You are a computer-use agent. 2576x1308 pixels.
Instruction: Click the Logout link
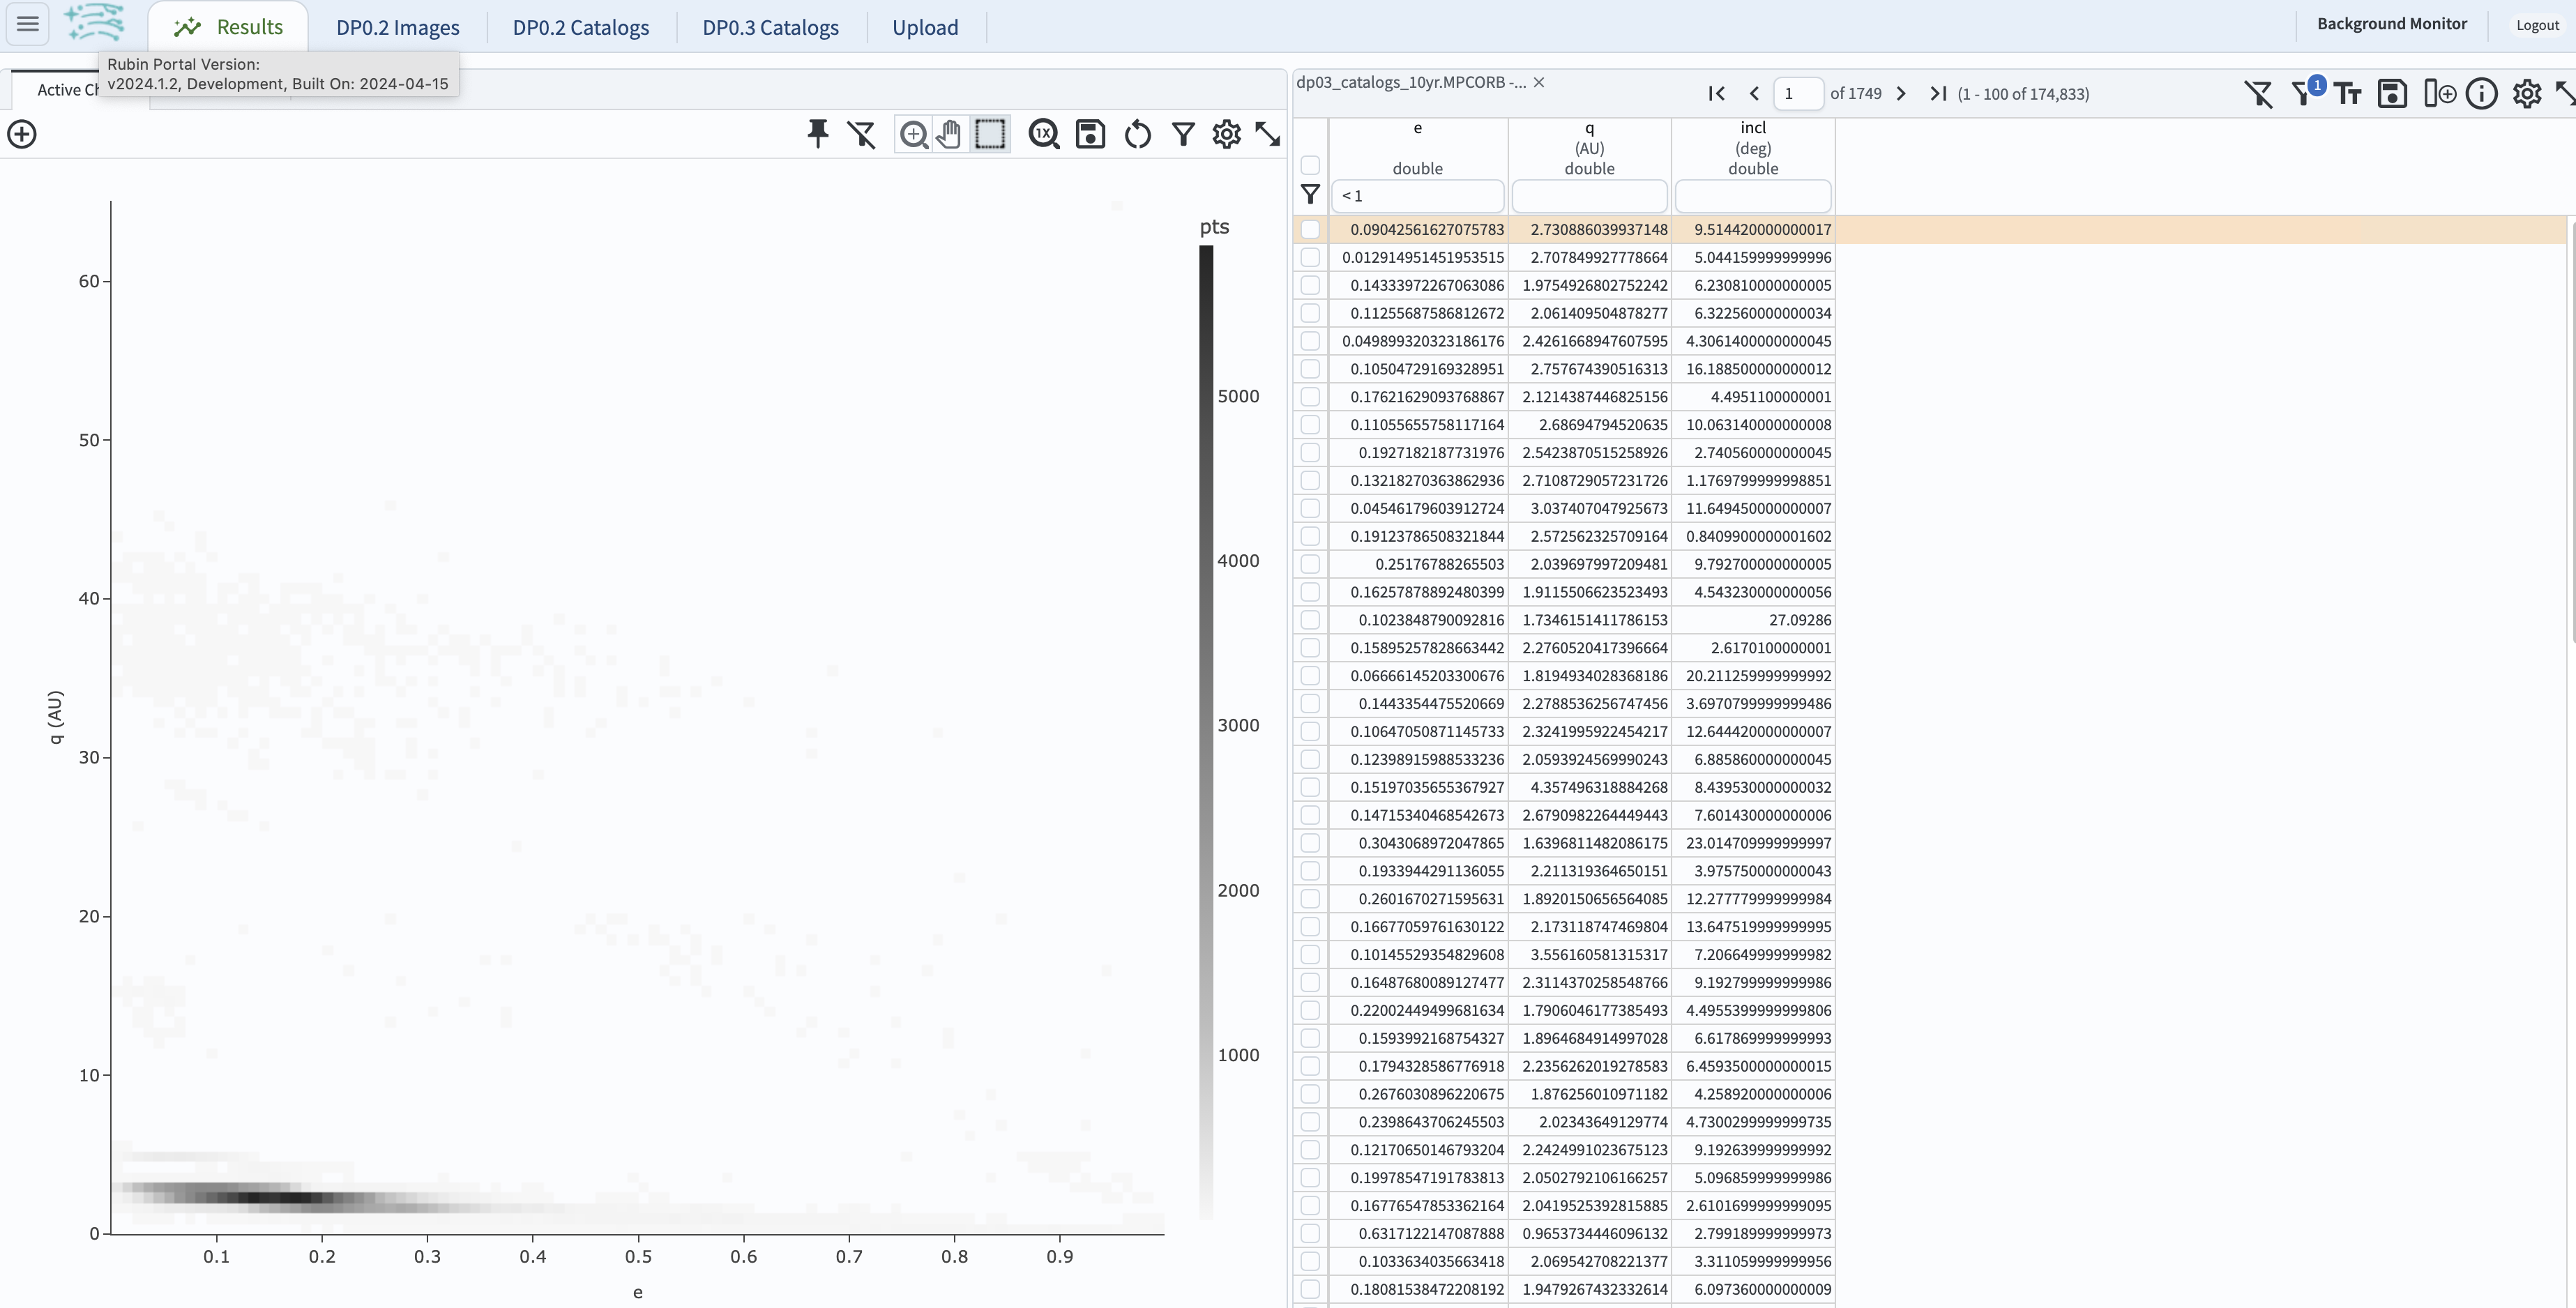2537,25
